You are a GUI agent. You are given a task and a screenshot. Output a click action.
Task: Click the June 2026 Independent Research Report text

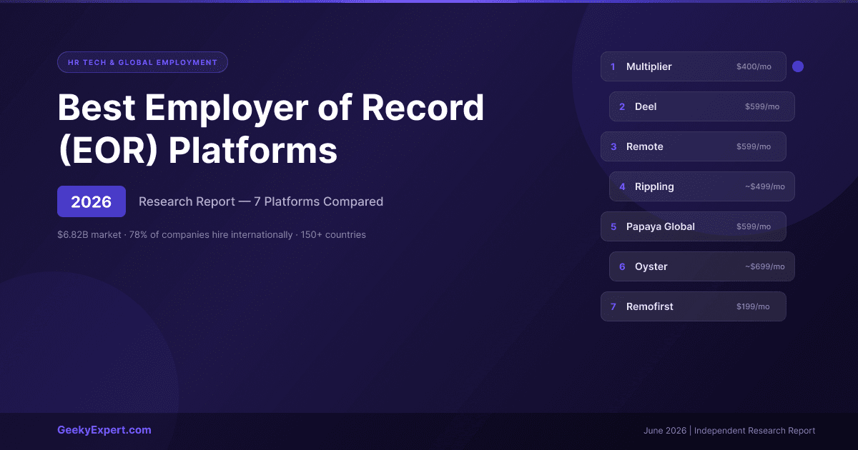click(x=729, y=431)
